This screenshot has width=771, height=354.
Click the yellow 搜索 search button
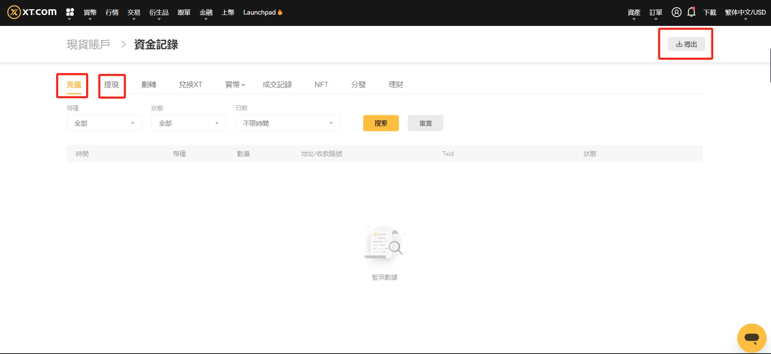click(x=381, y=123)
